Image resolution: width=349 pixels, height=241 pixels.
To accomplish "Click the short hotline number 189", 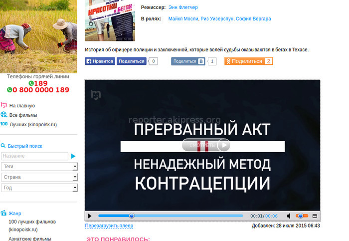I will (x=41, y=83).
